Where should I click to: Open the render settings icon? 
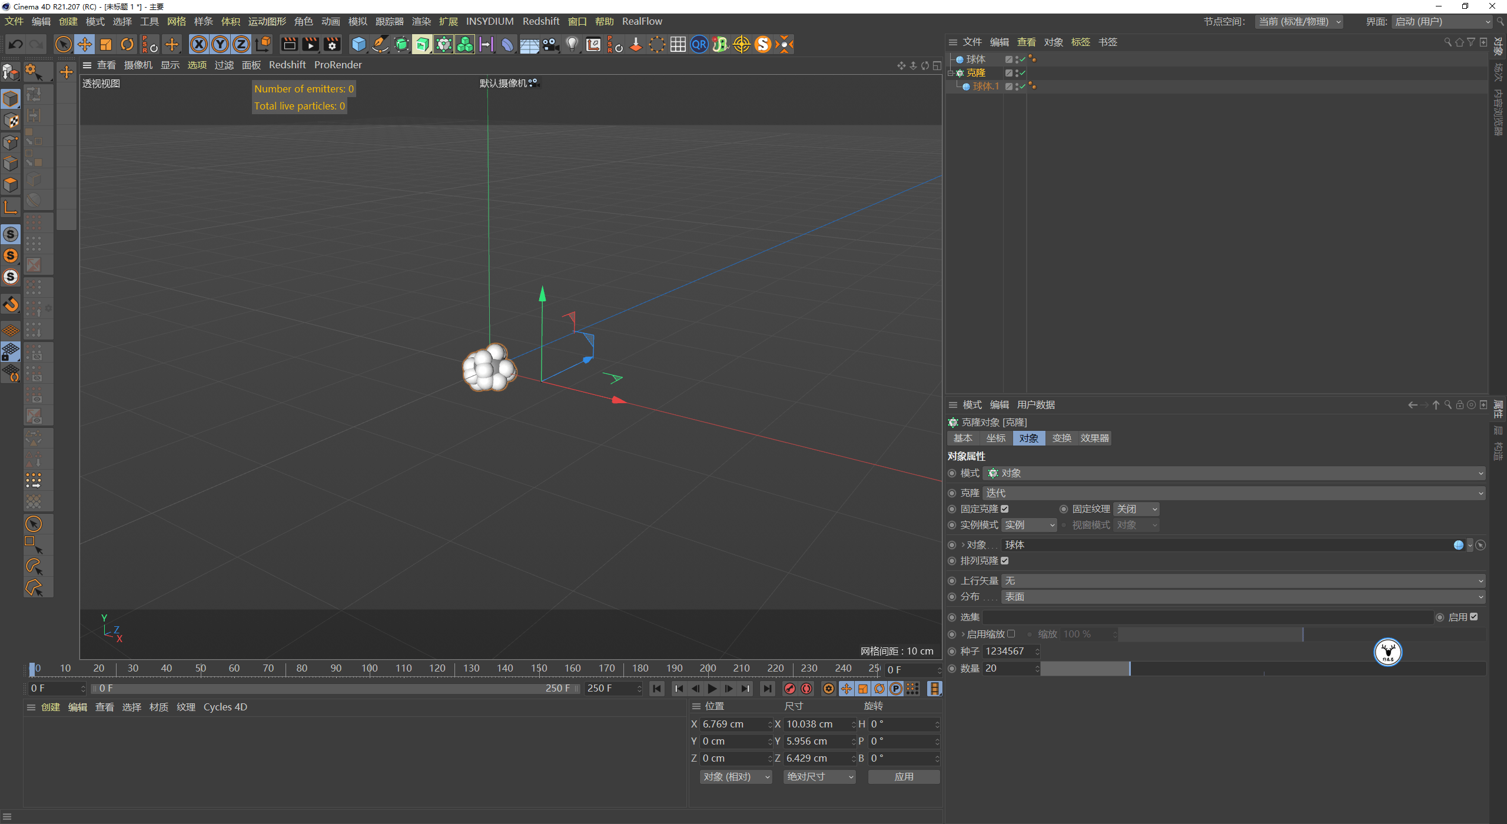click(332, 44)
